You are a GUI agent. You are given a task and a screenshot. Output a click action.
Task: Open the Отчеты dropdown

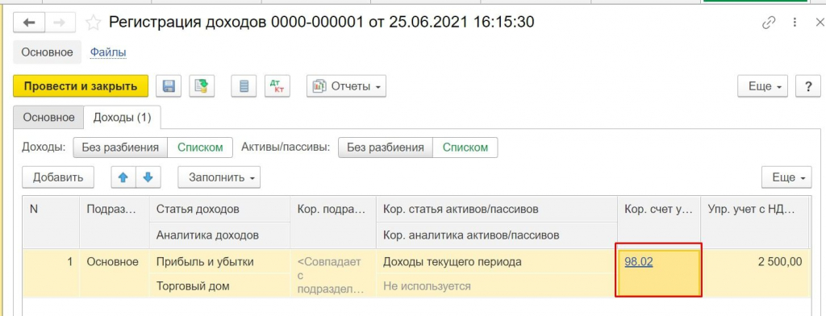pos(347,86)
